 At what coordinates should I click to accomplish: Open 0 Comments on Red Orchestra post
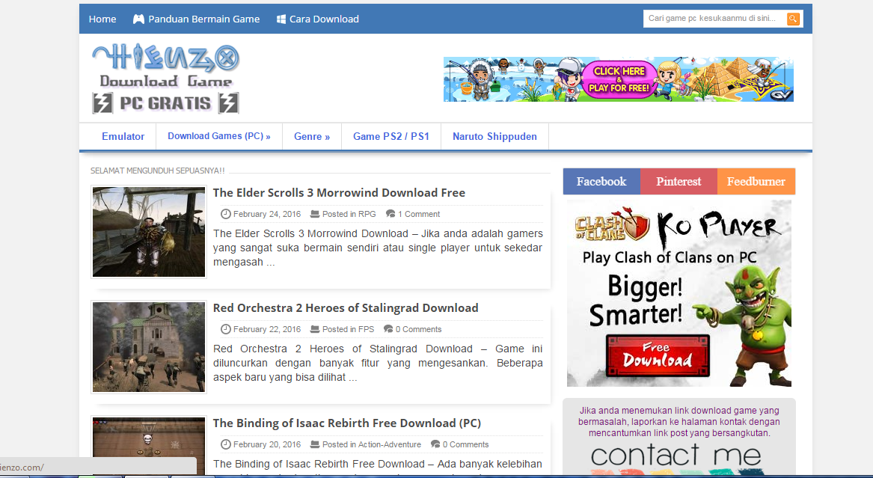419,329
